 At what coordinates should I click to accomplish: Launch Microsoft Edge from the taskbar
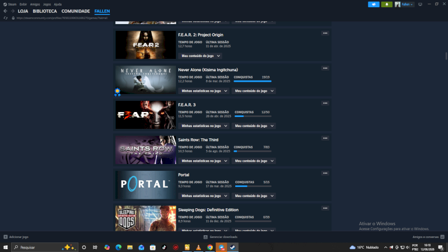118,248
